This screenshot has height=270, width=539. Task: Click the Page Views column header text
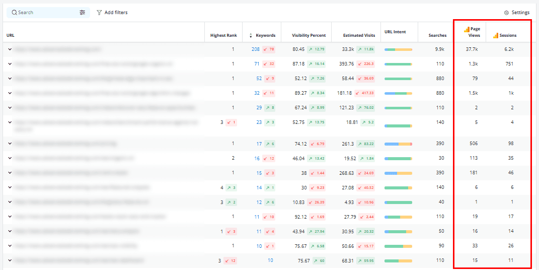475,32
